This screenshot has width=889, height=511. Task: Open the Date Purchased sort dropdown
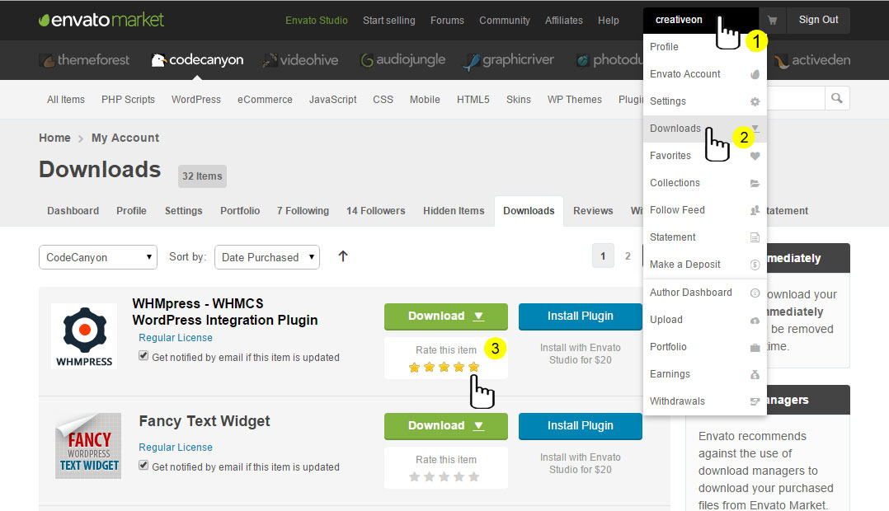tap(267, 257)
